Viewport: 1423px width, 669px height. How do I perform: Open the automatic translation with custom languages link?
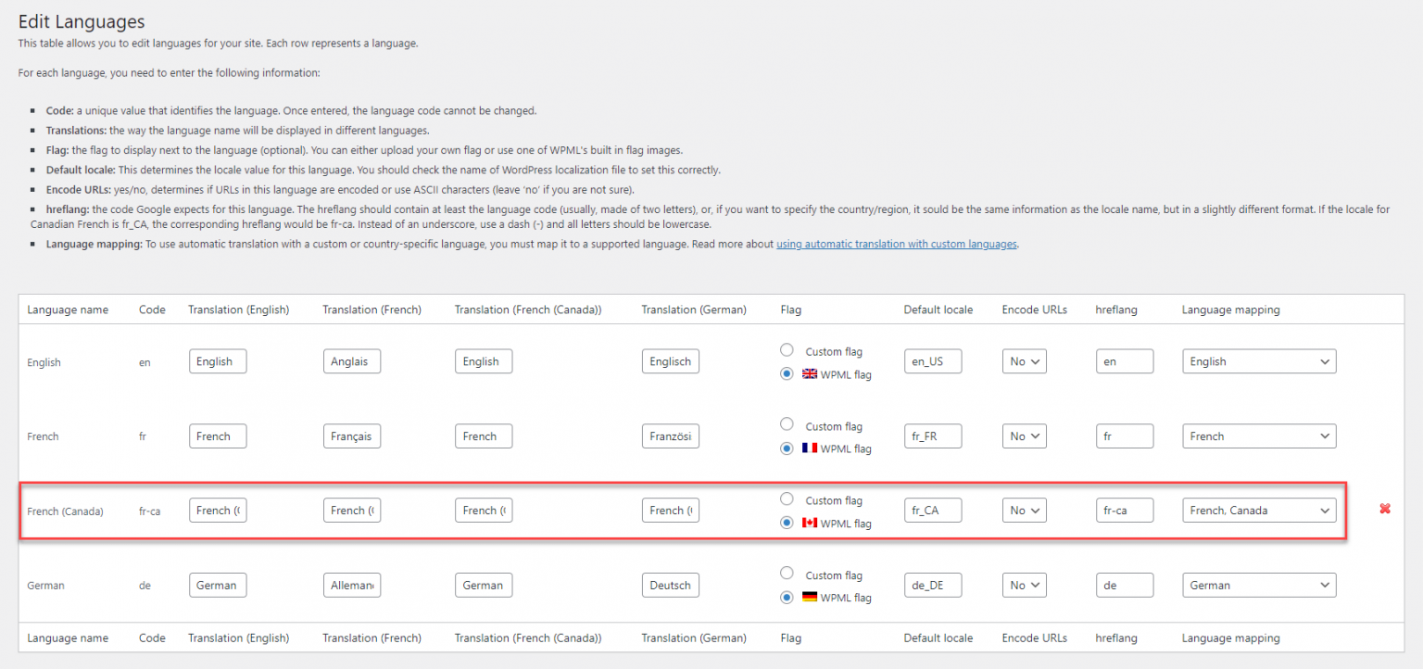coord(895,244)
